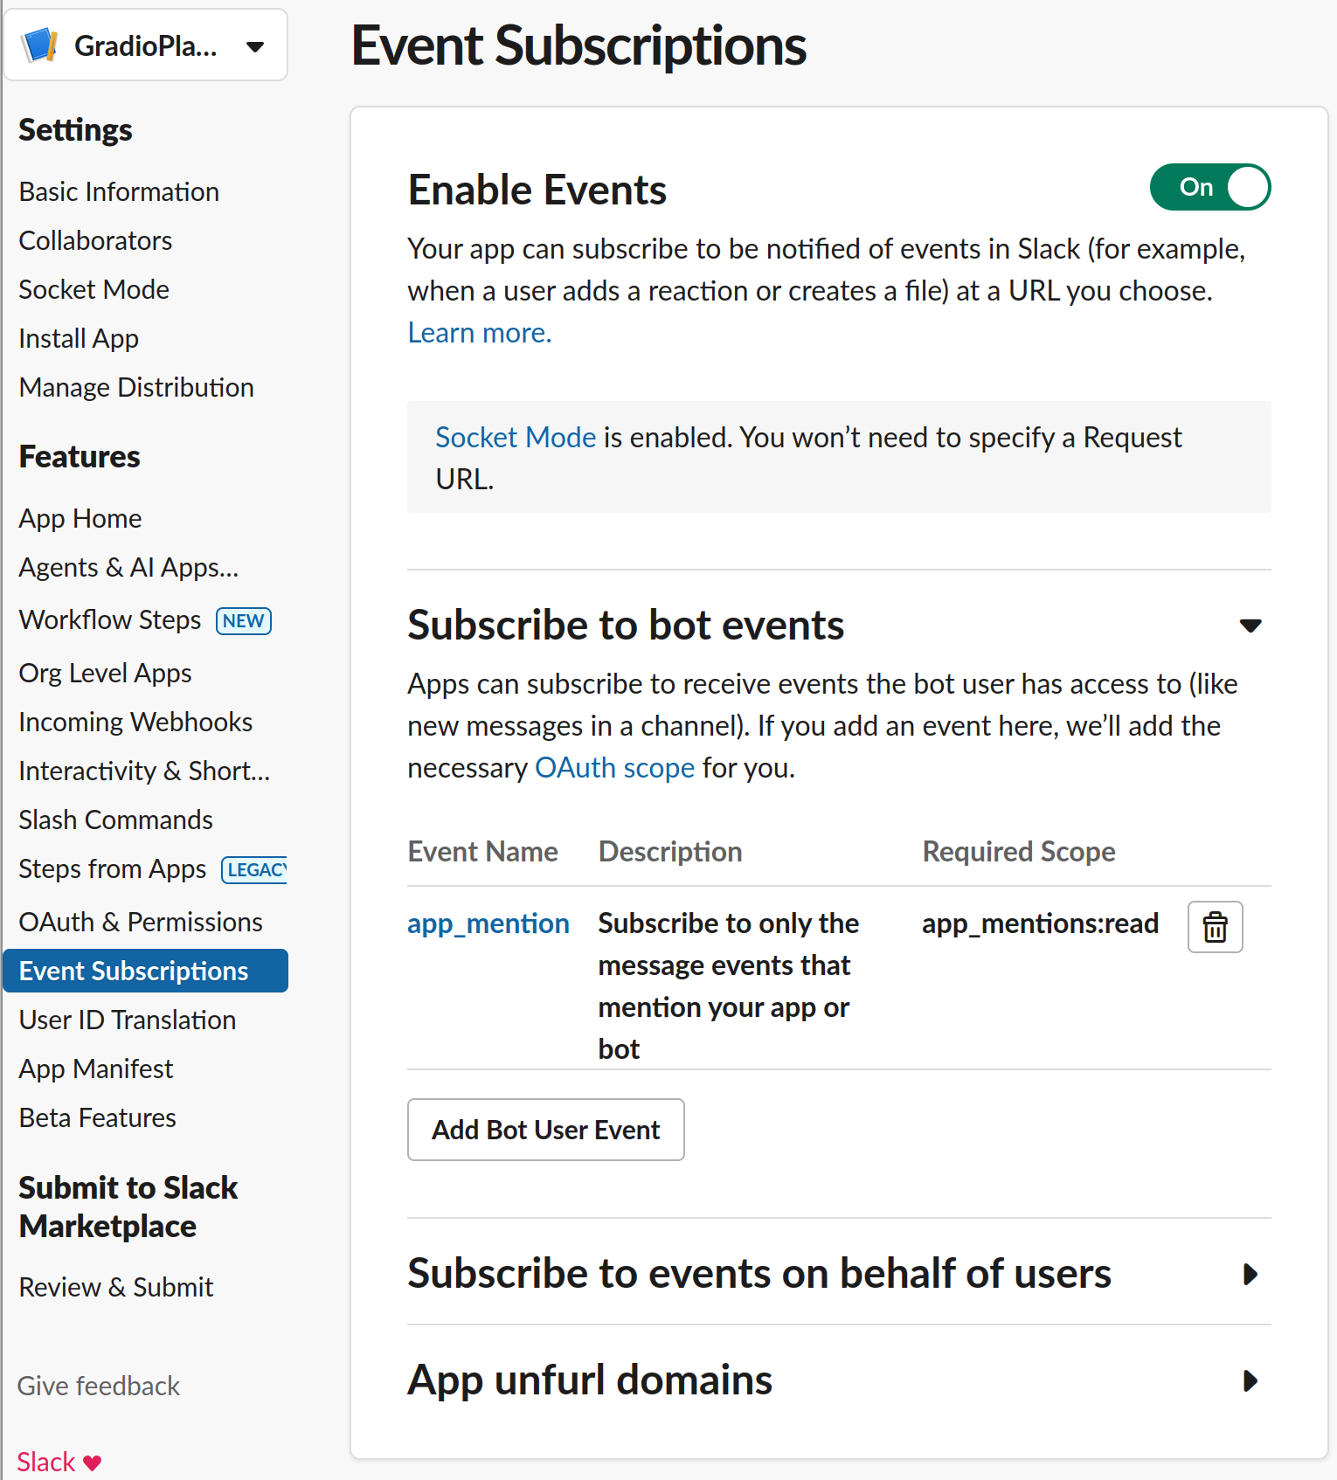Click the heart icon next to Slack

coord(93,1462)
